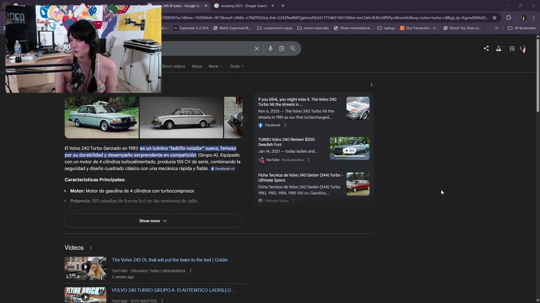The height and width of the screenshot is (303, 540).
Task: Expand the More search filters dropdown
Action: coord(215,66)
